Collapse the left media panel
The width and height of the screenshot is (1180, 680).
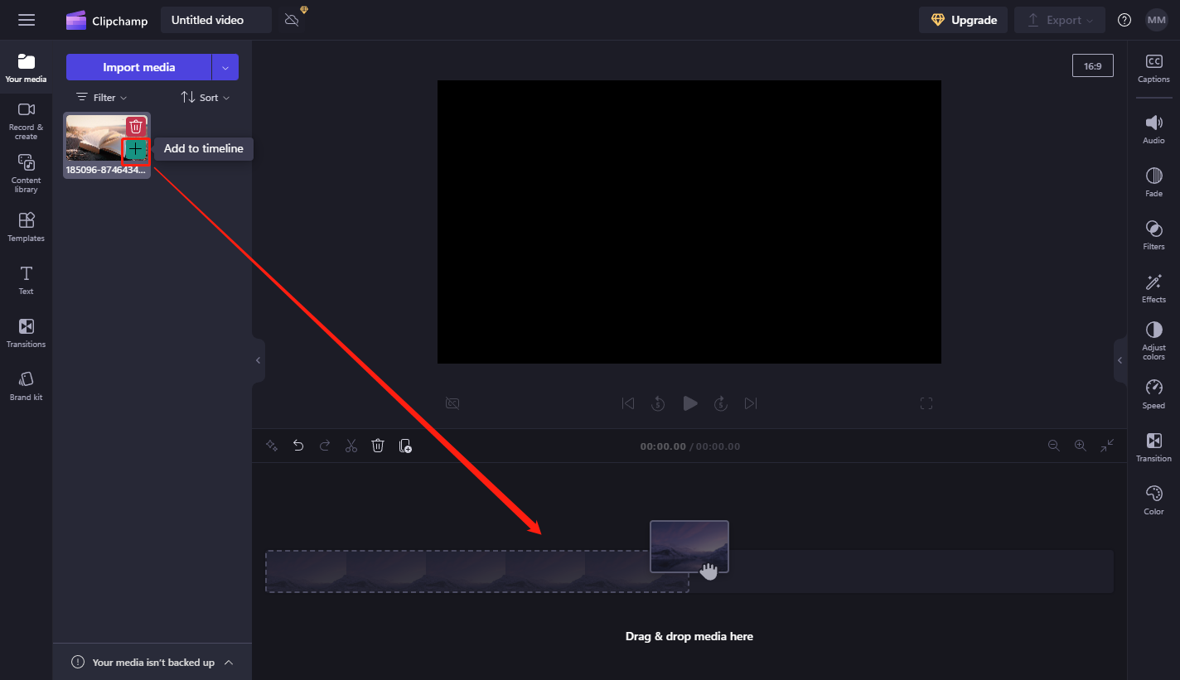[258, 360]
